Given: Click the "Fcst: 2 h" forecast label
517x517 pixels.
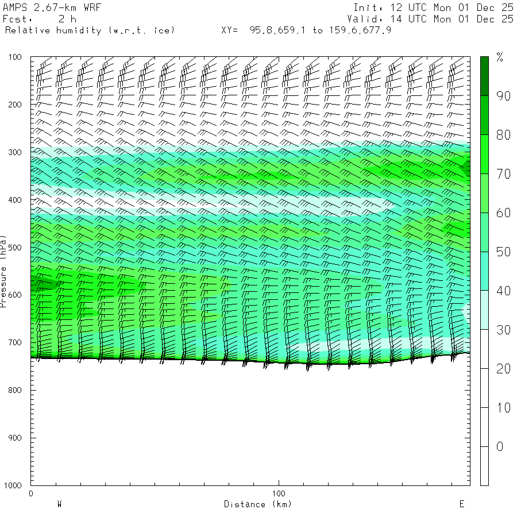Looking at the screenshot, I should tap(40, 19).
